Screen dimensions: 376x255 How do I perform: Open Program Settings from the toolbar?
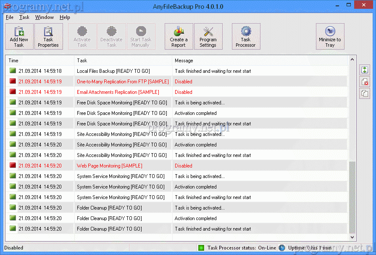(208, 36)
